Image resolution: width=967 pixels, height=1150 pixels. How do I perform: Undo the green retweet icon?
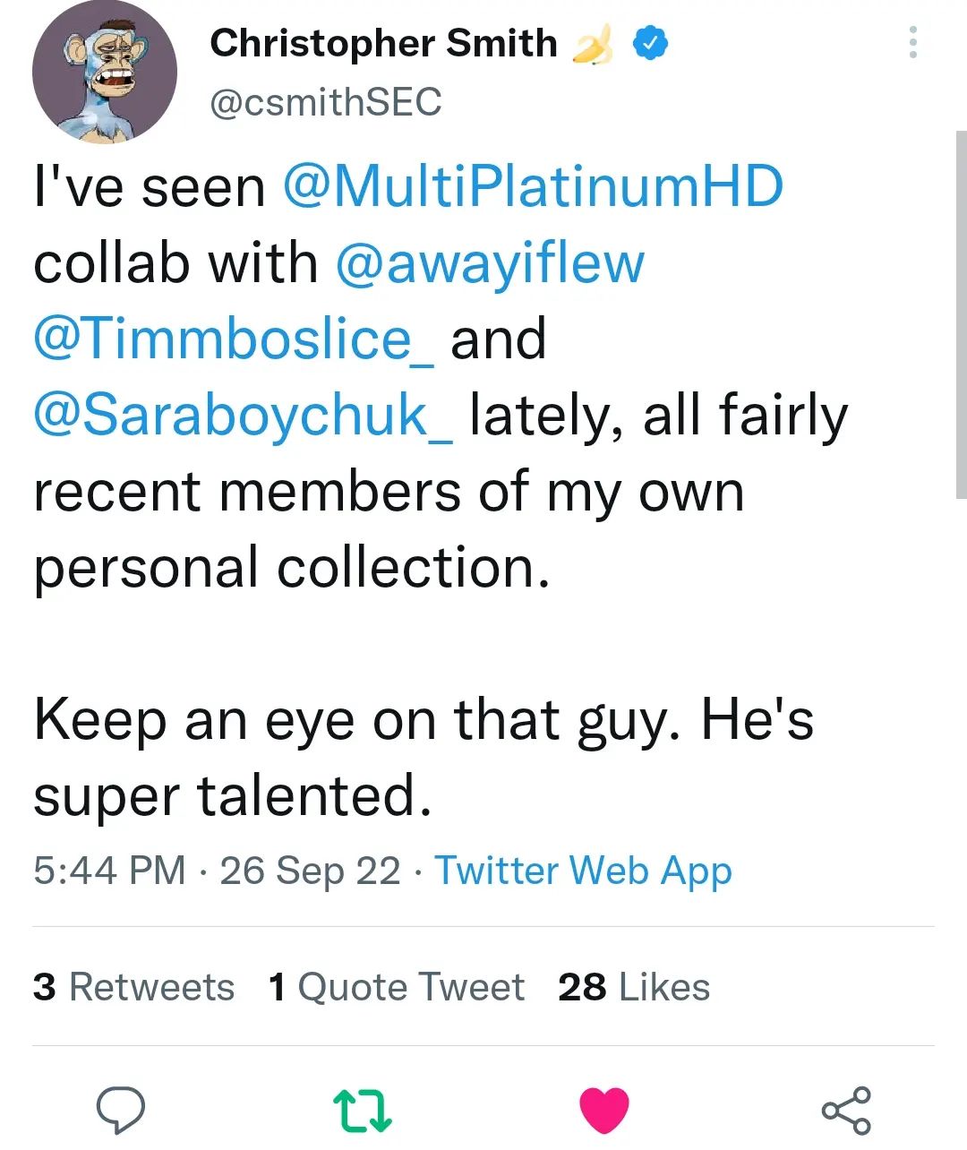point(363,1111)
